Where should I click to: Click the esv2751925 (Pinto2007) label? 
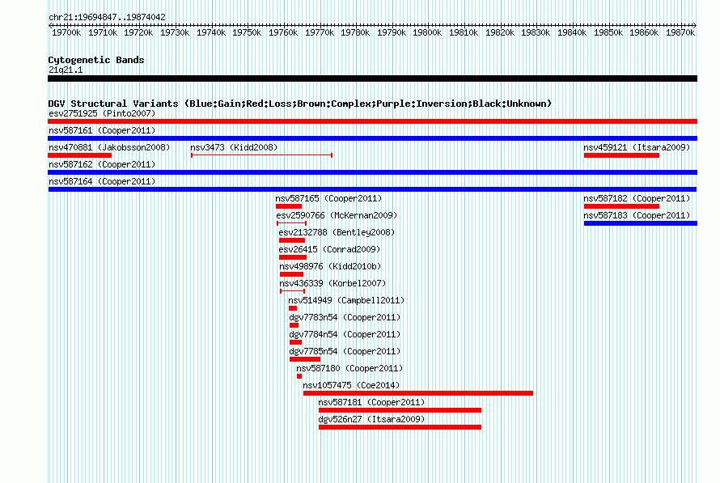102,113
